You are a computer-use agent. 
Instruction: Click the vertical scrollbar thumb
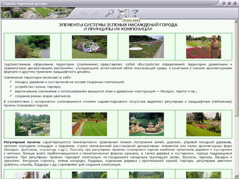(x=236, y=70)
